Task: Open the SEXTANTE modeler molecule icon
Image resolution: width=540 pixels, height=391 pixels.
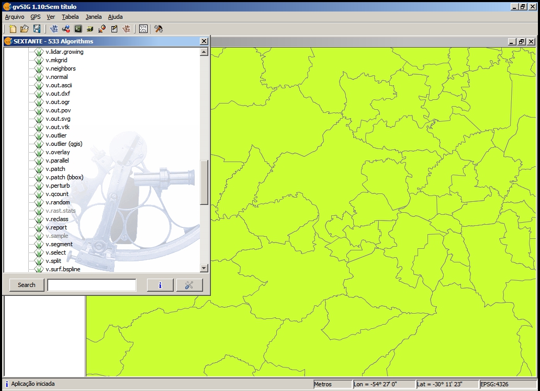Action: pos(66,29)
